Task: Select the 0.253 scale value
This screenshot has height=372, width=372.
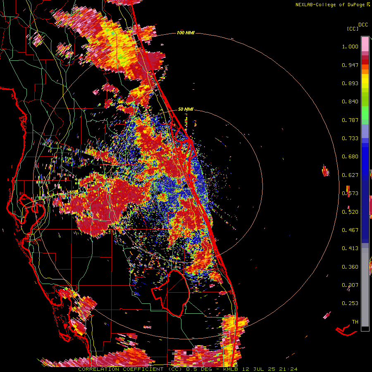Action: tap(350, 303)
